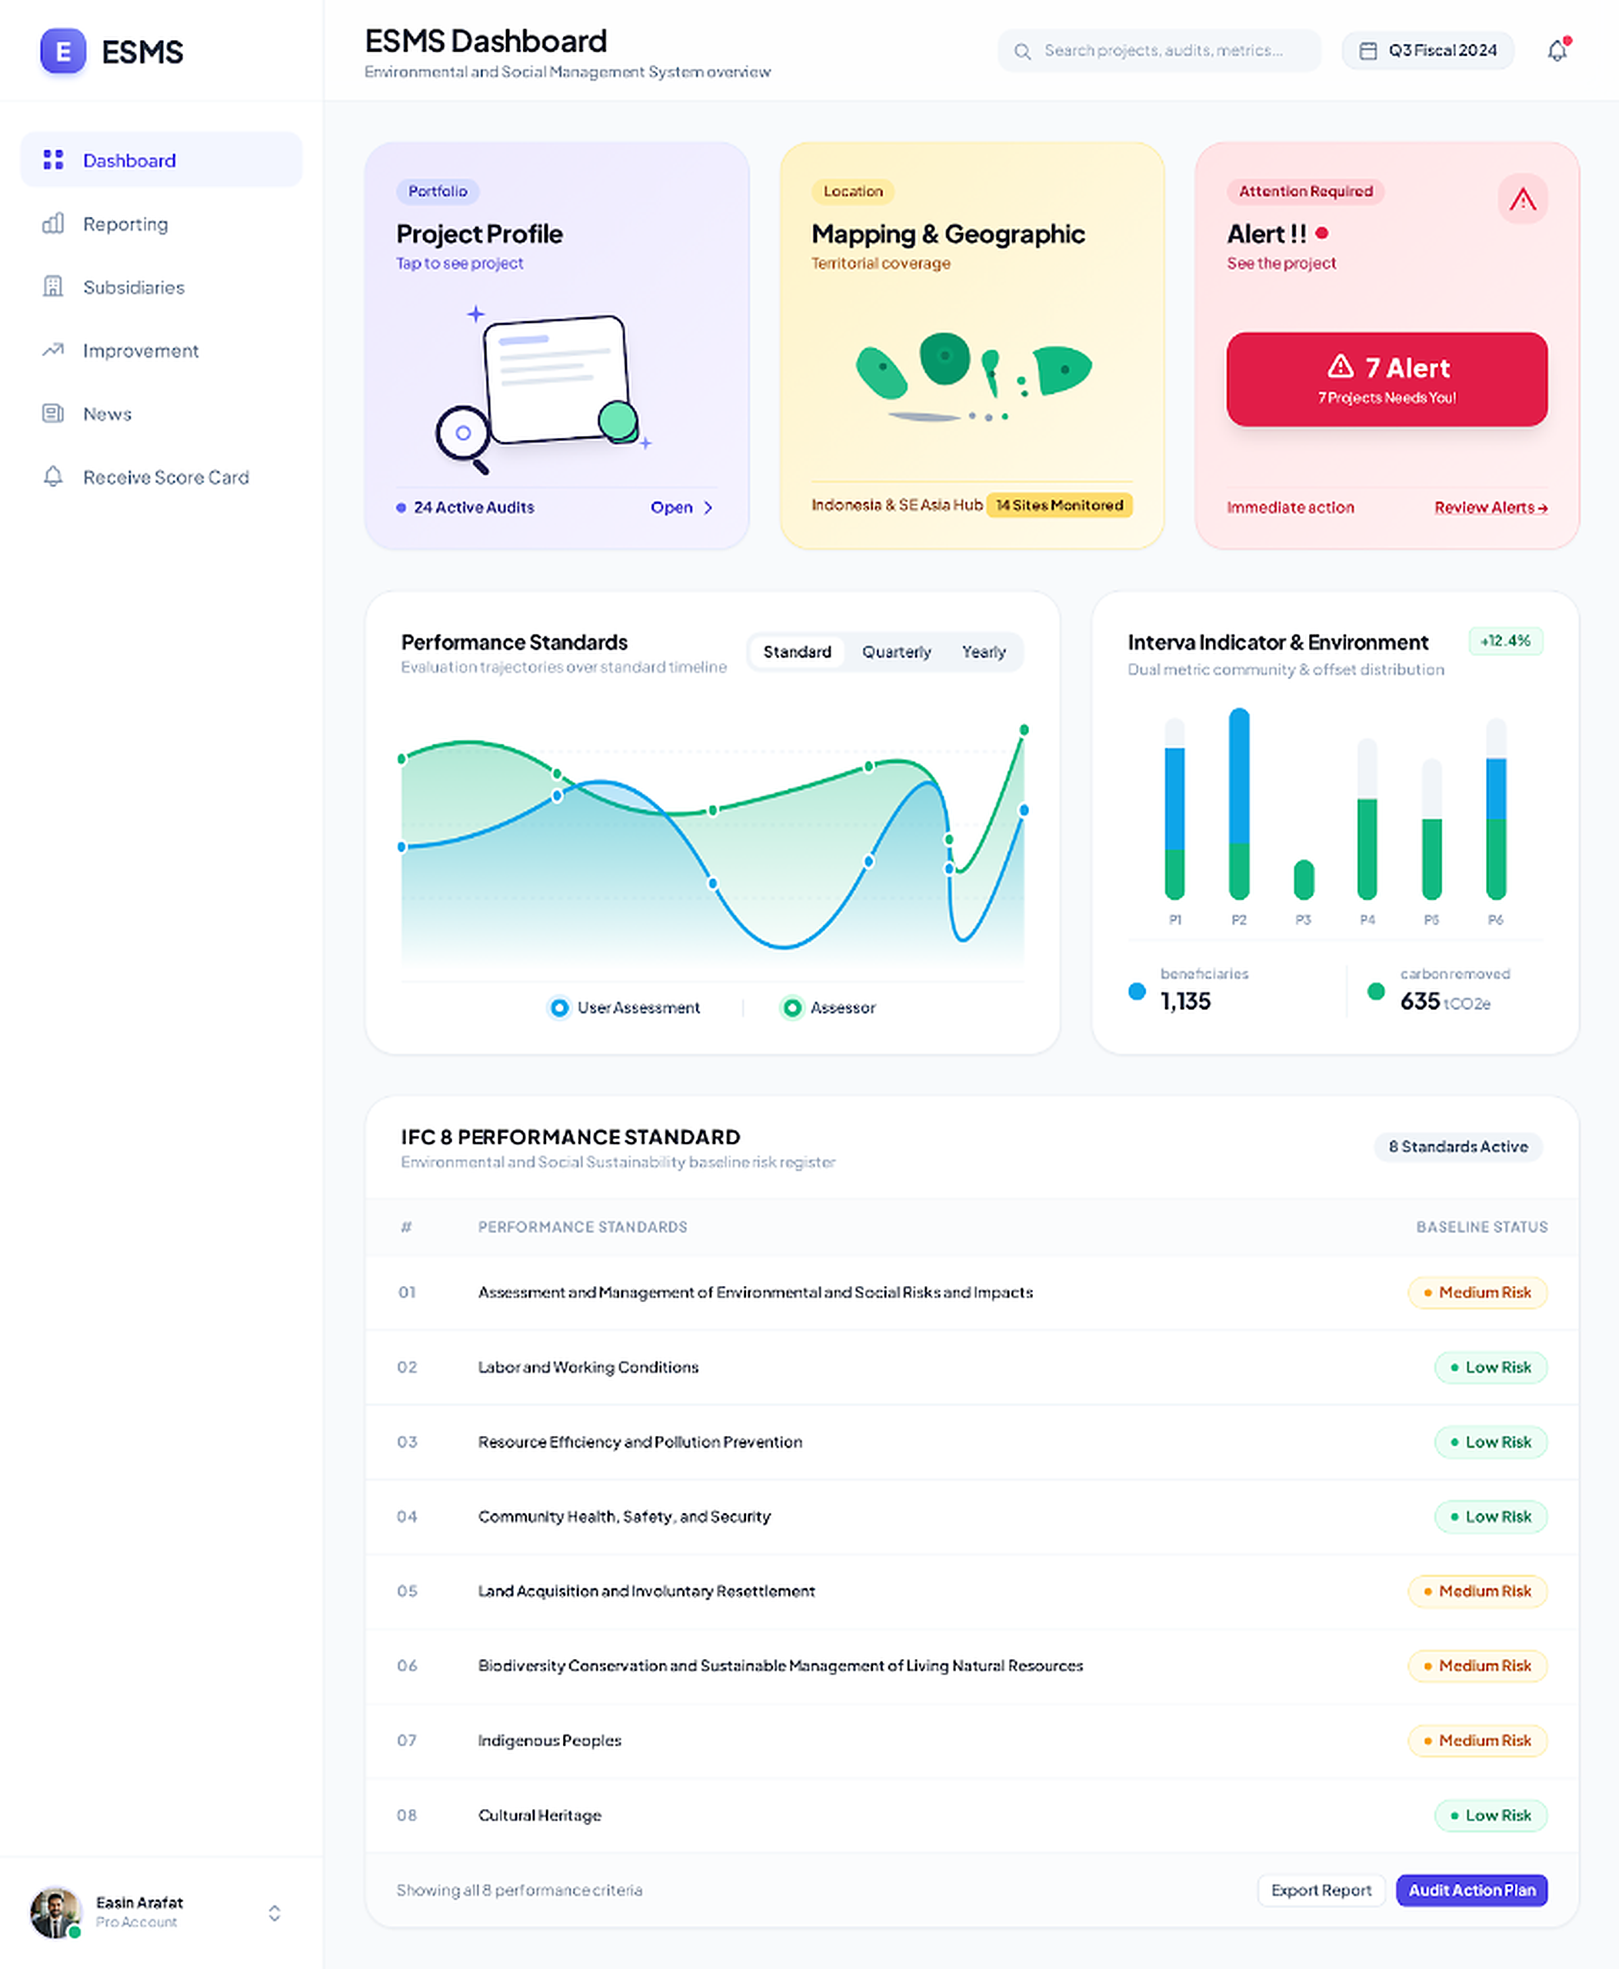The width and height of the screenshot is (1619, 1969).
Task: Click the 14 Sites Monitored badge
Action: [1059, 505]
